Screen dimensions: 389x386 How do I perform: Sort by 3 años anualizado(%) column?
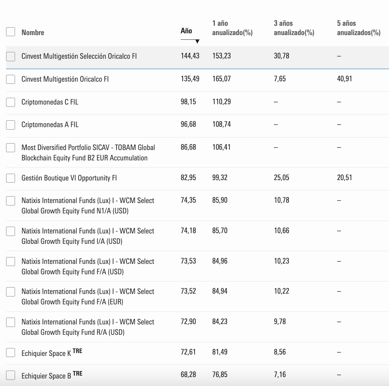[x=294, y=28]
